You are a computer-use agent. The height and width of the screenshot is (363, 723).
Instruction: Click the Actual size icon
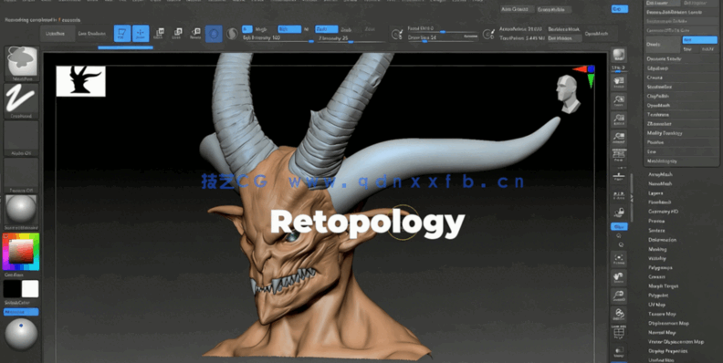618,119
